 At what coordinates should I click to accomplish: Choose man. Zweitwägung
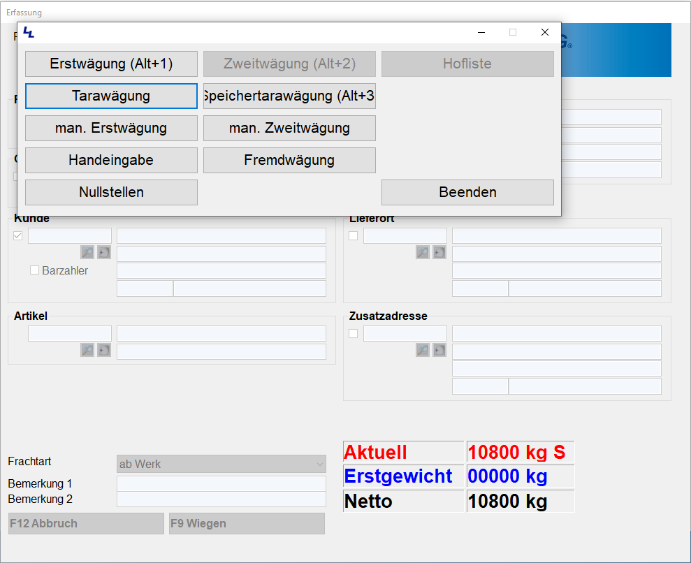[x=289, y=128]
